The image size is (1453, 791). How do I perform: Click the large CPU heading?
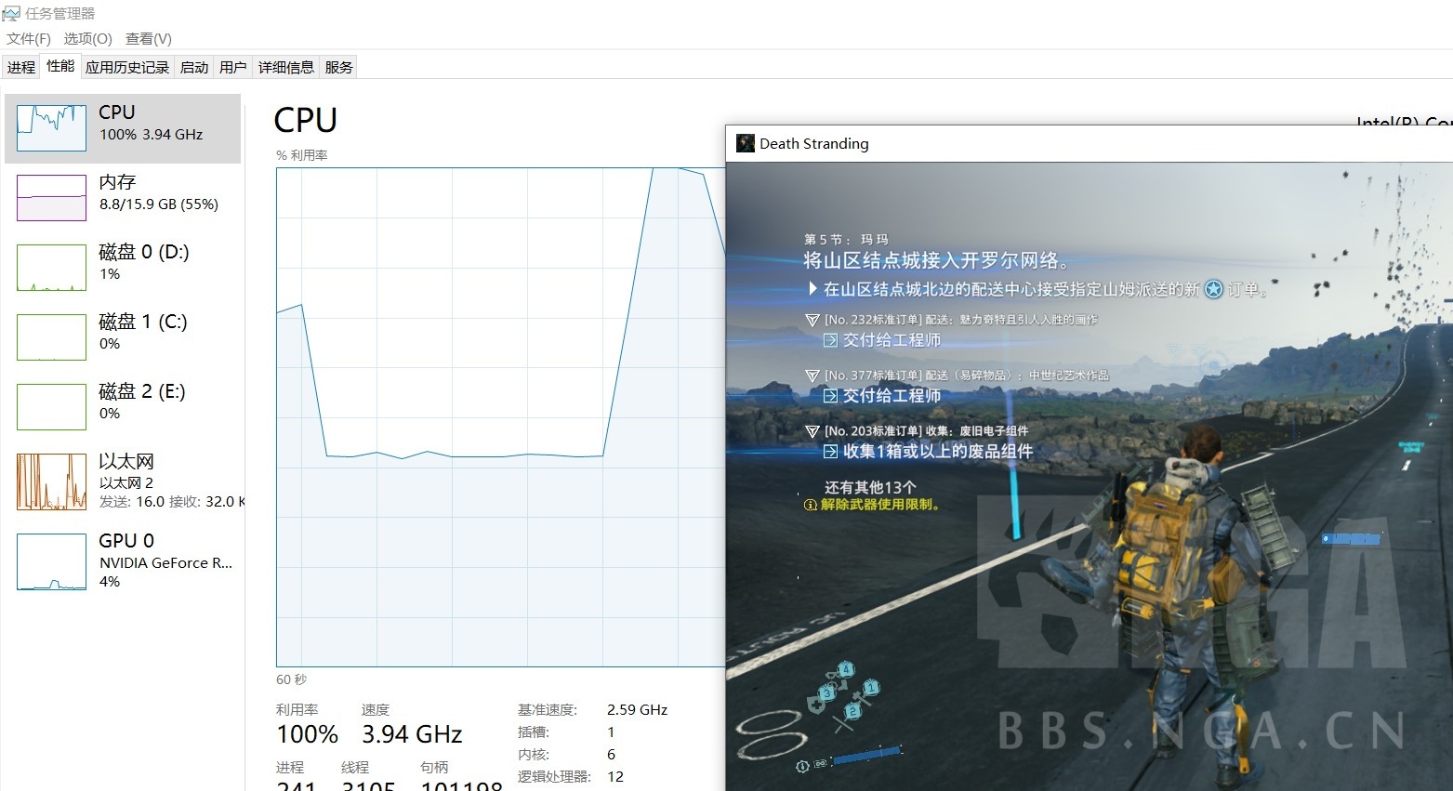306,121
